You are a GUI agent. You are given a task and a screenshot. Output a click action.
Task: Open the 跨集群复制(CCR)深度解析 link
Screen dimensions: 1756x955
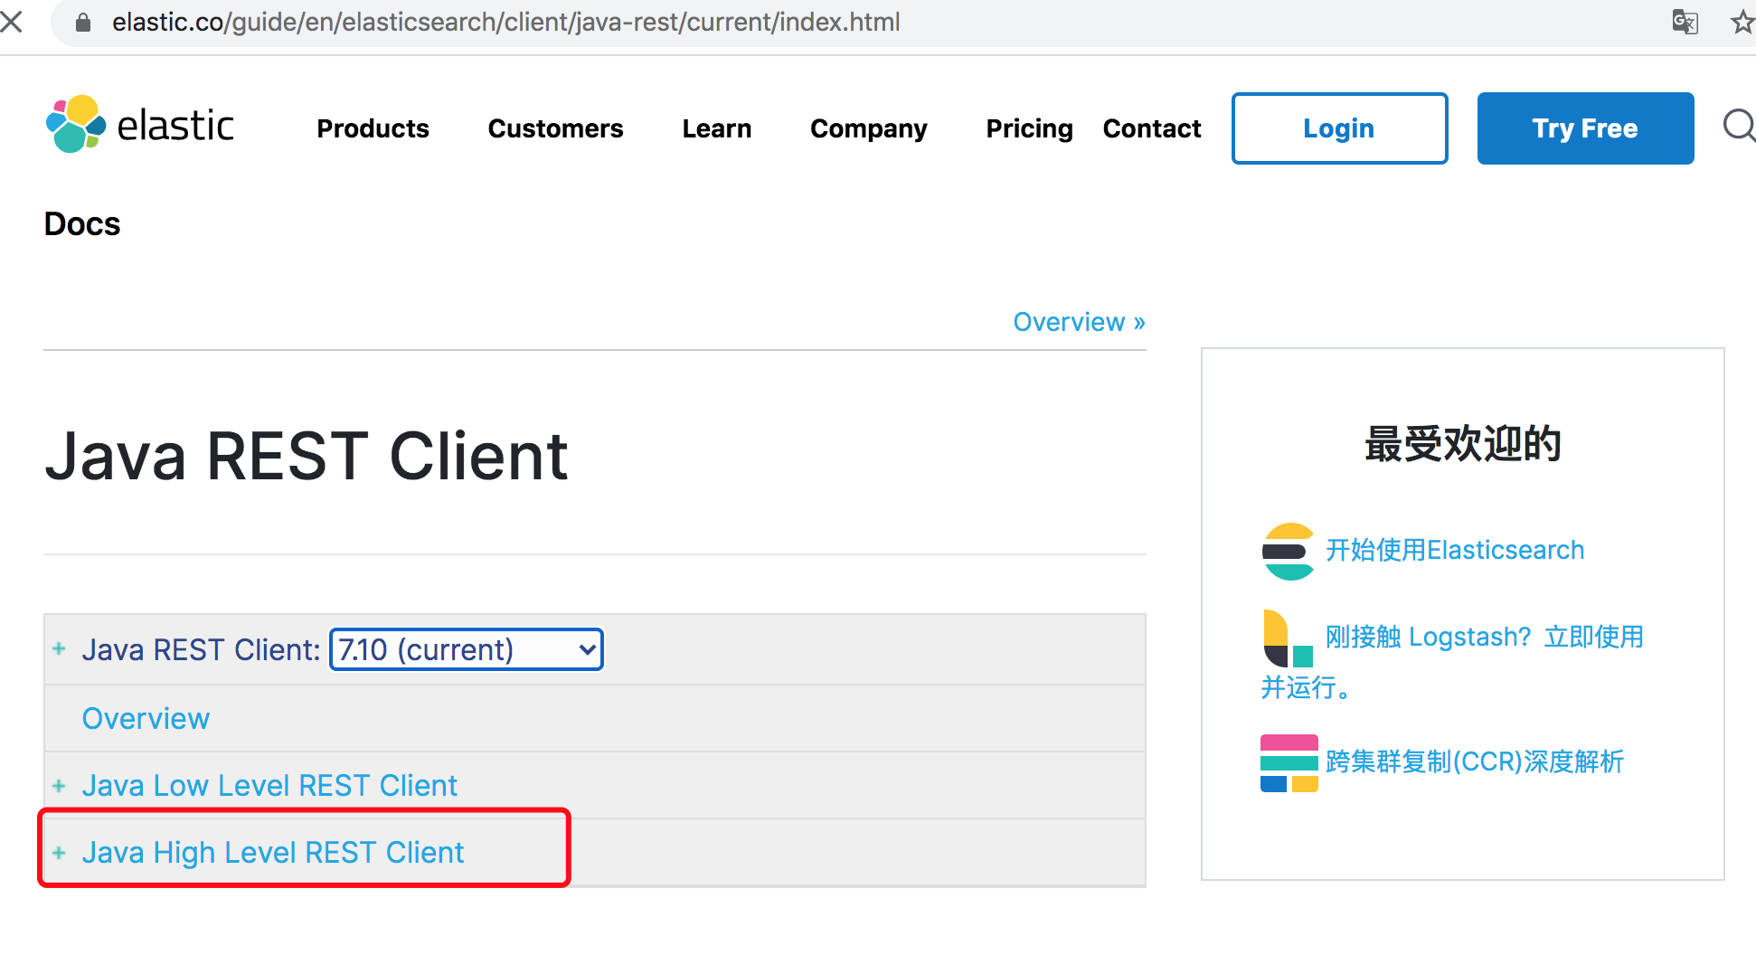1475,761
